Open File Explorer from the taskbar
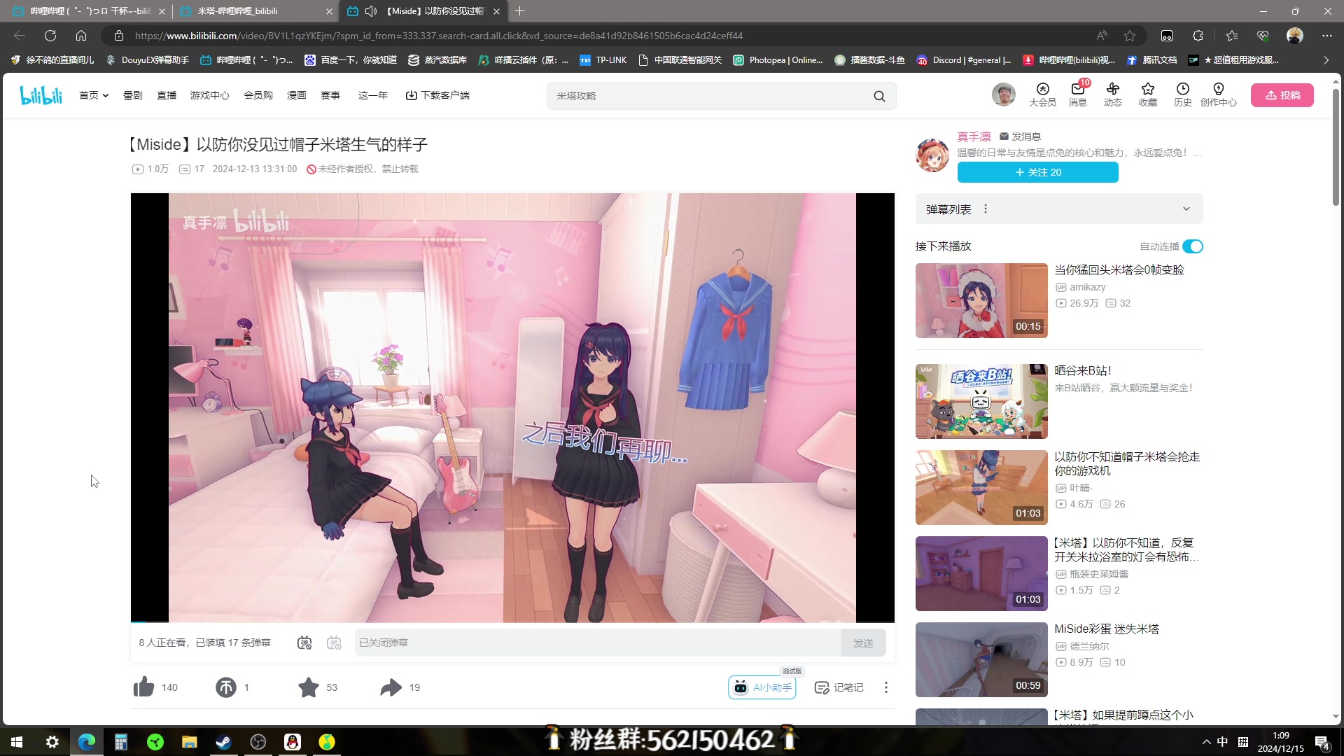The image size is (1344, 756). pyautogui.click(x=190, y=742)
